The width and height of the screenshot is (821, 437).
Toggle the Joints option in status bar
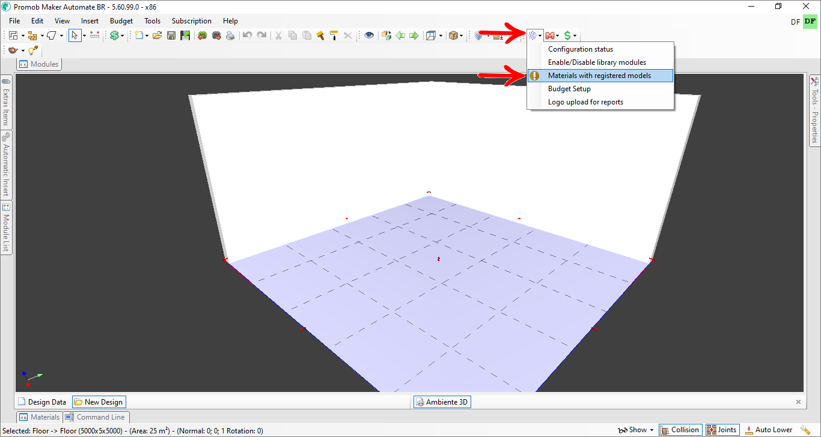coord(721,430)
